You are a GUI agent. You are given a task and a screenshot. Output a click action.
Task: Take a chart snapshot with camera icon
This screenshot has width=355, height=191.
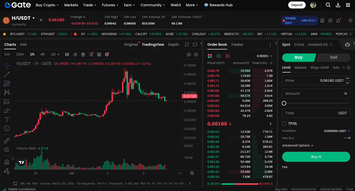click(189, 54)
